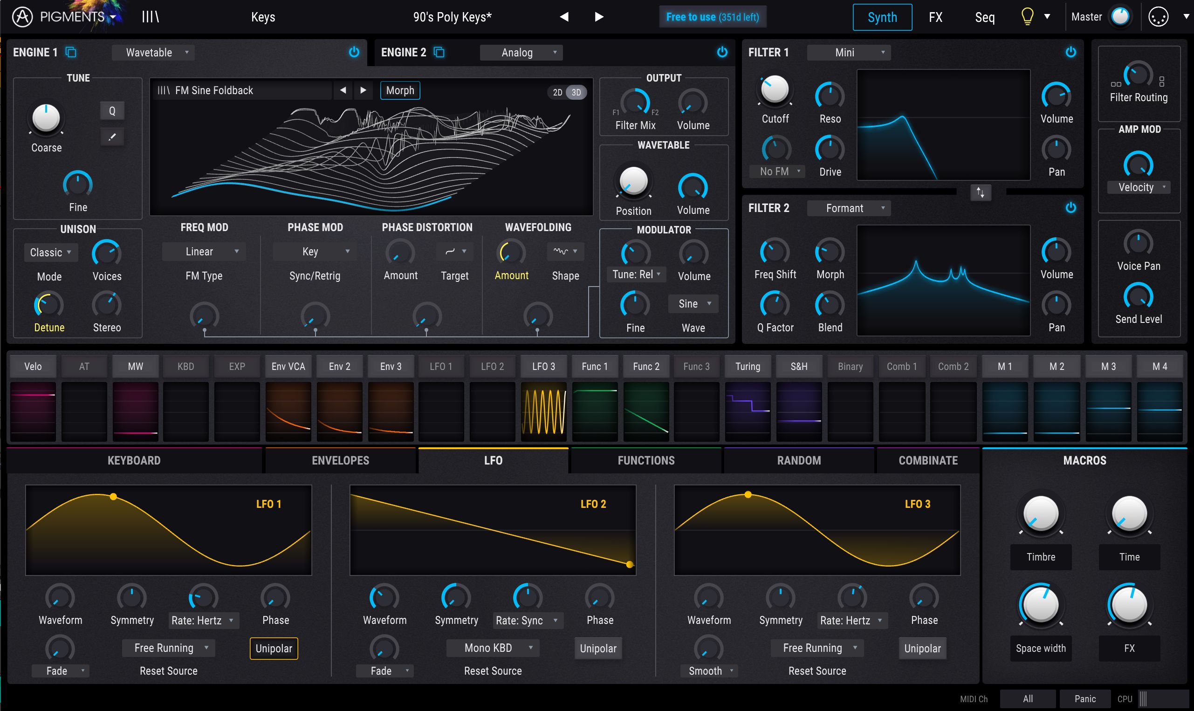The width and height of the screenshot is (1194, 711).
Task: Click the Engine 1 copy icon
Action: [x=71, y=52]
